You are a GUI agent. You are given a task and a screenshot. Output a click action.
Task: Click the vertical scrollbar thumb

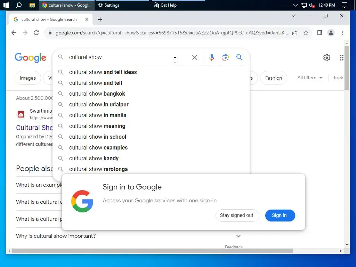tap(347, 68)
